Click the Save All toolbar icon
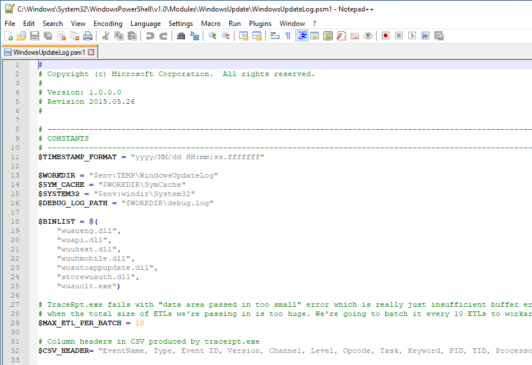This screenshot has width=532, height=365. tap(48, 36)
